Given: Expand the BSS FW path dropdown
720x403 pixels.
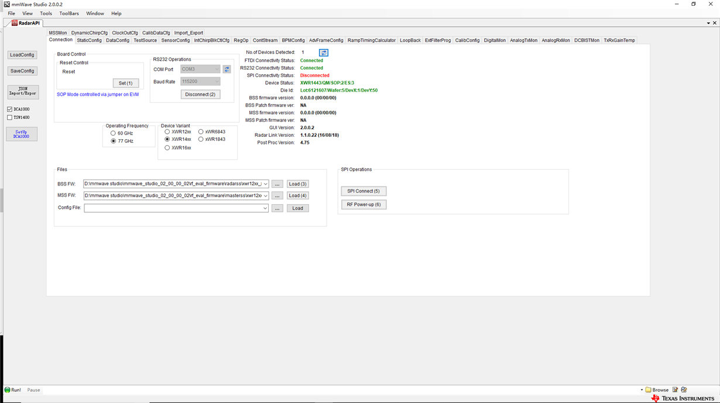Looking at the screenshot, I should pos(265,184).
